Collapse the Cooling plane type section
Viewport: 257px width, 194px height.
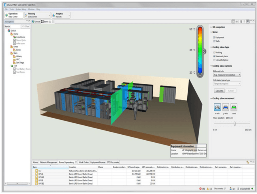pos(211,47)
